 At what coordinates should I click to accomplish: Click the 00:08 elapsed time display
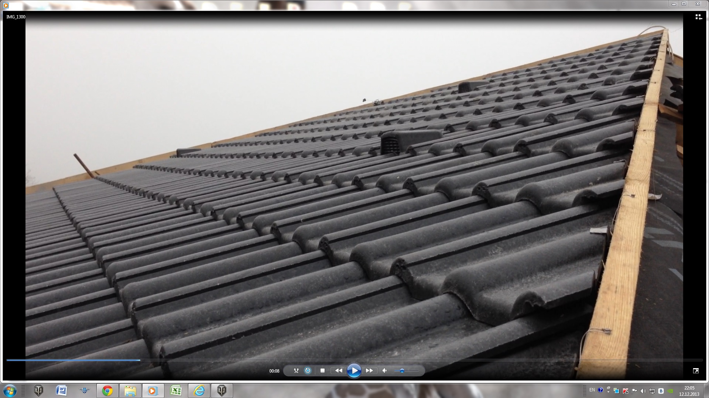[x=274, y=371]
